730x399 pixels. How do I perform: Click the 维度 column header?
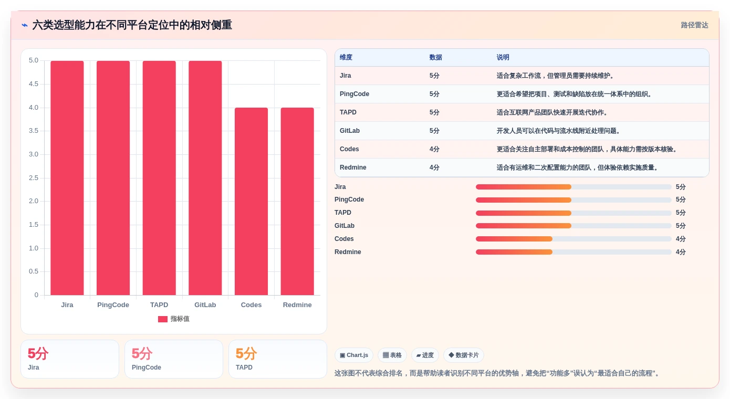tap(346, 58)
